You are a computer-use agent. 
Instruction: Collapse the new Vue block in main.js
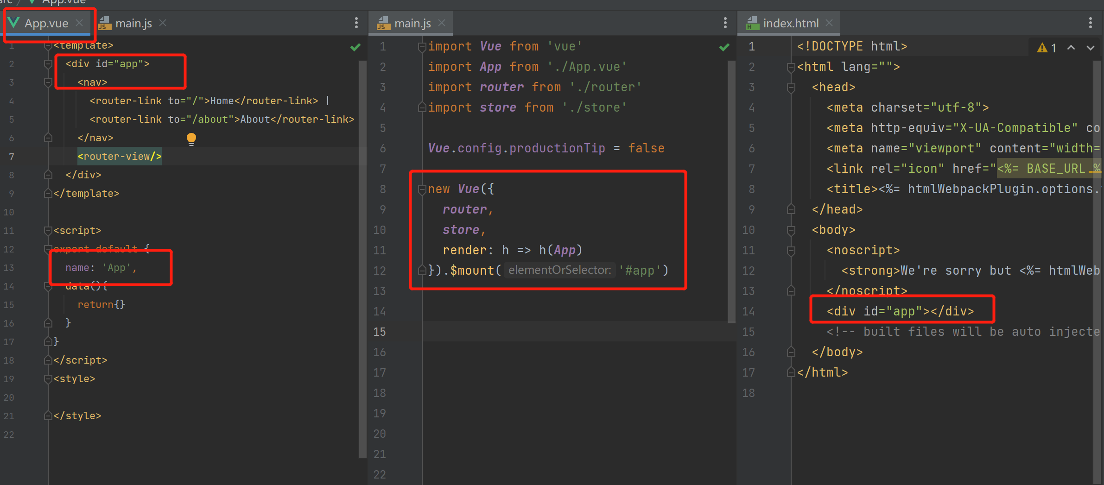[422, 189]
